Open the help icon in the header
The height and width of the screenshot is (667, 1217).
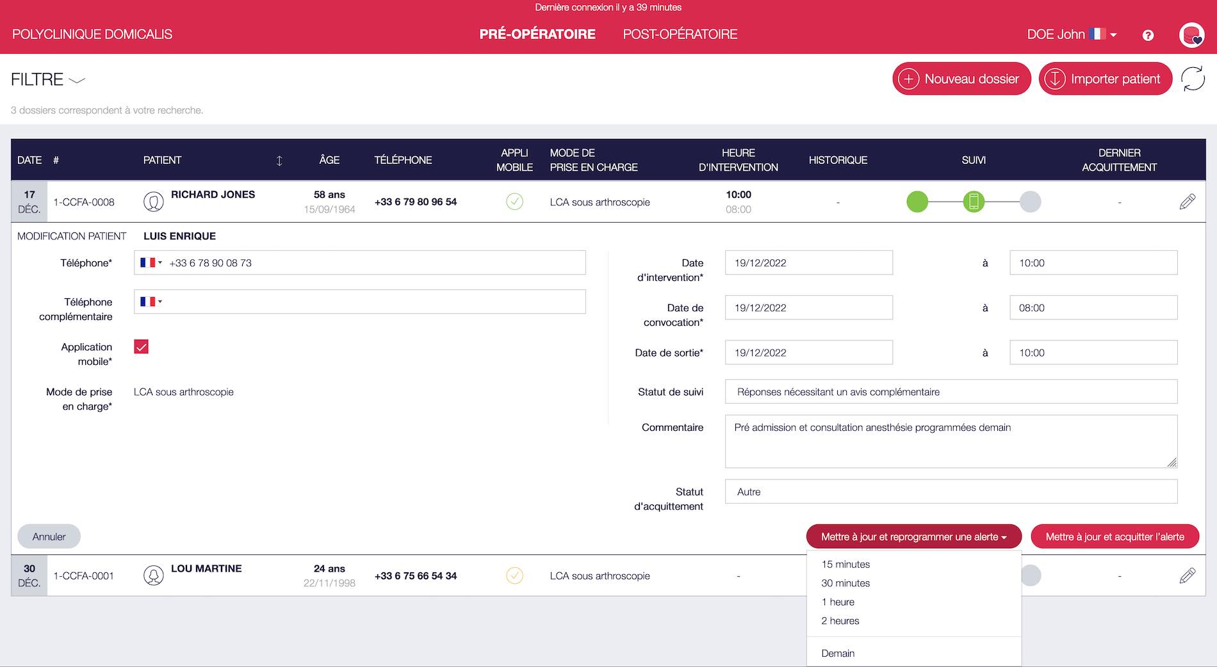click(x=1148, y=35)
